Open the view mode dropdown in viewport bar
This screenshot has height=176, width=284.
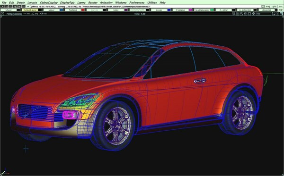click(x=263, y=14)
